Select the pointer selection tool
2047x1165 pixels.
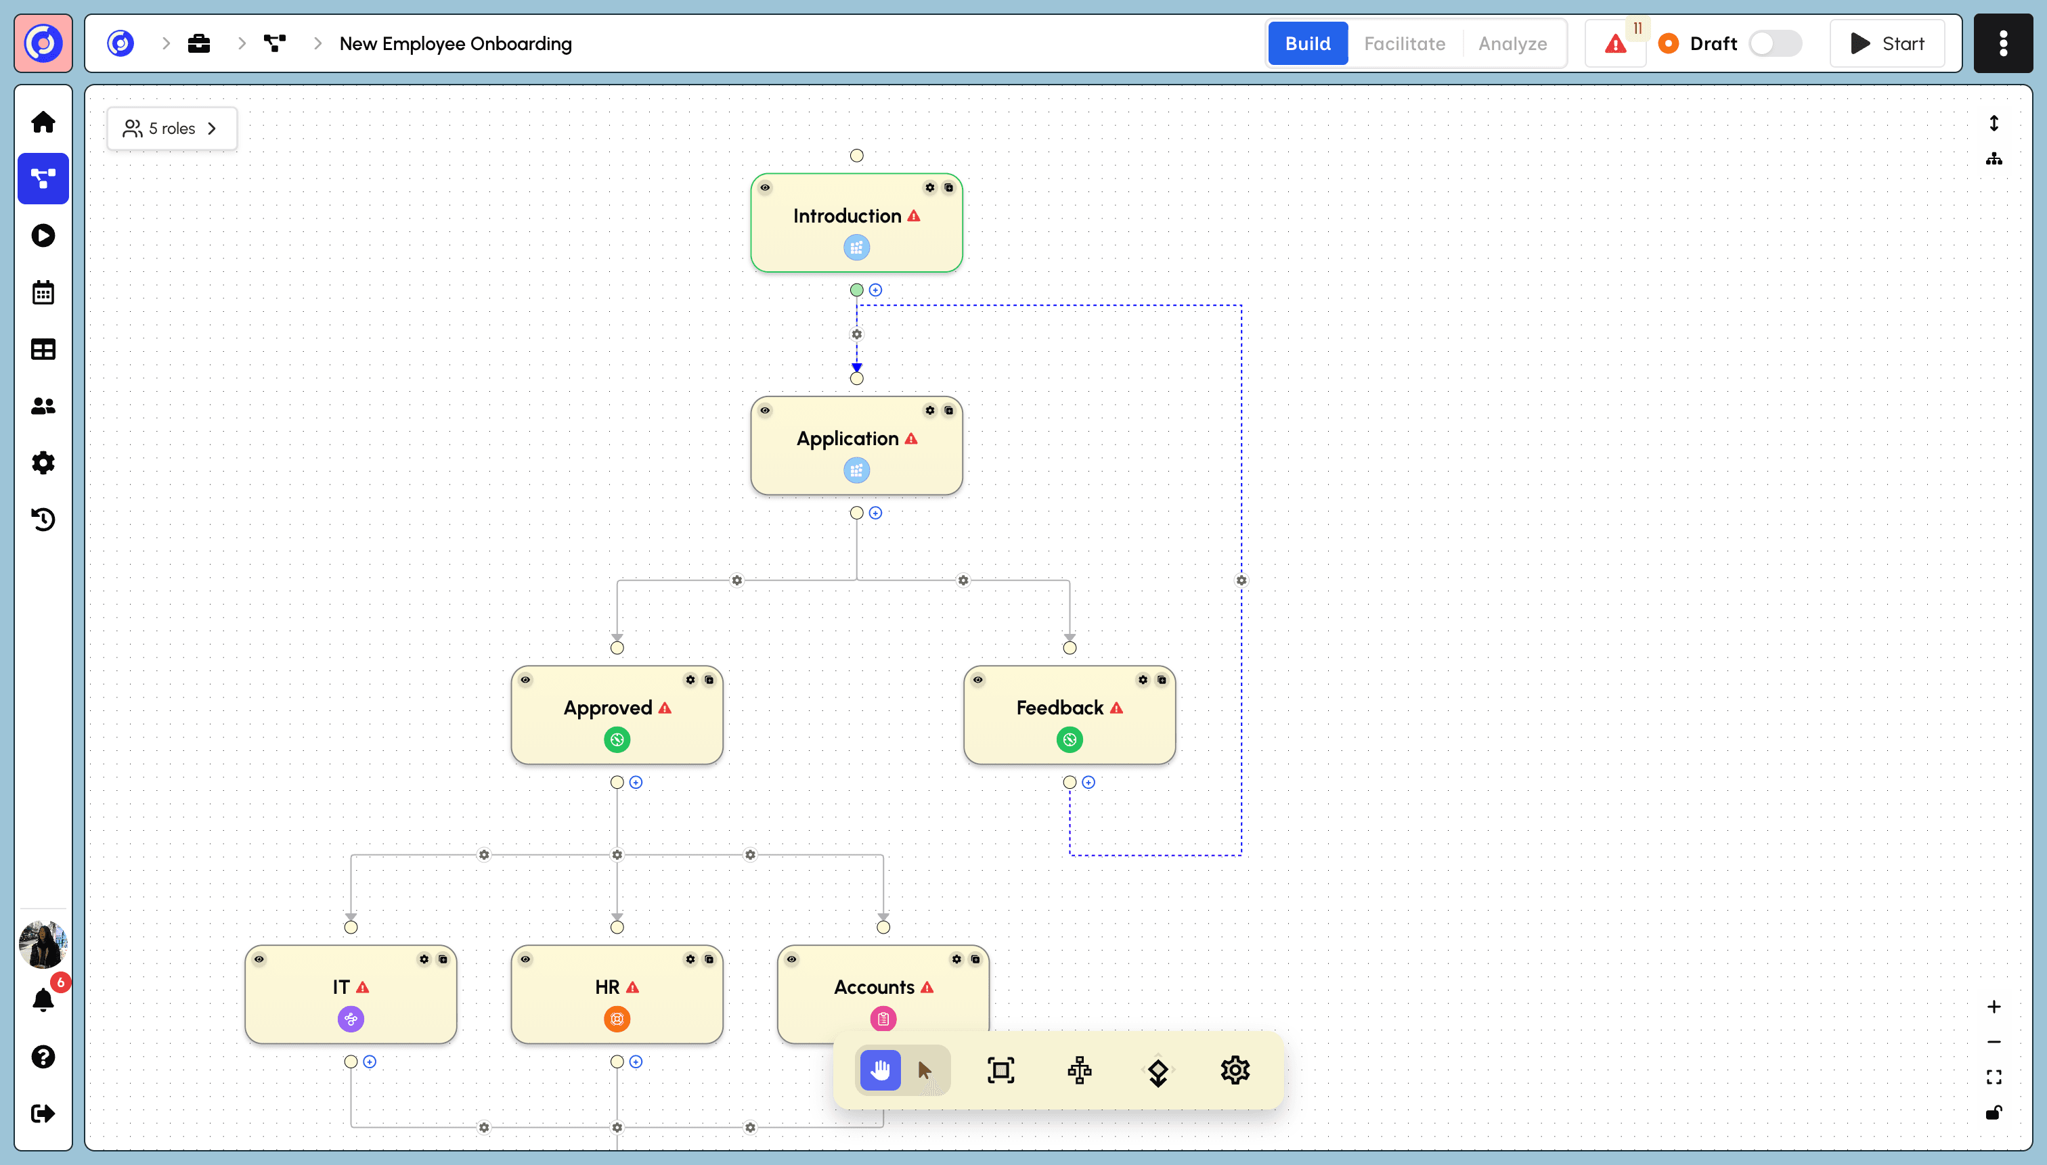[925, 1070]
